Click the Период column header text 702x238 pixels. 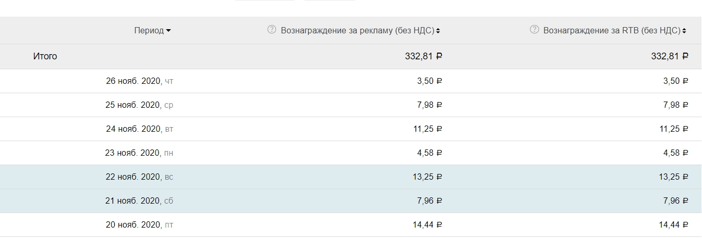tap(149, 31)
